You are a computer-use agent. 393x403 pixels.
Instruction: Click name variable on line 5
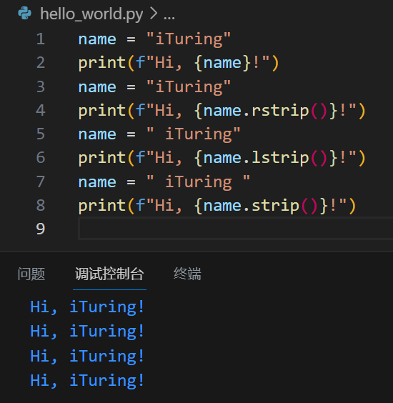[97, 134]
